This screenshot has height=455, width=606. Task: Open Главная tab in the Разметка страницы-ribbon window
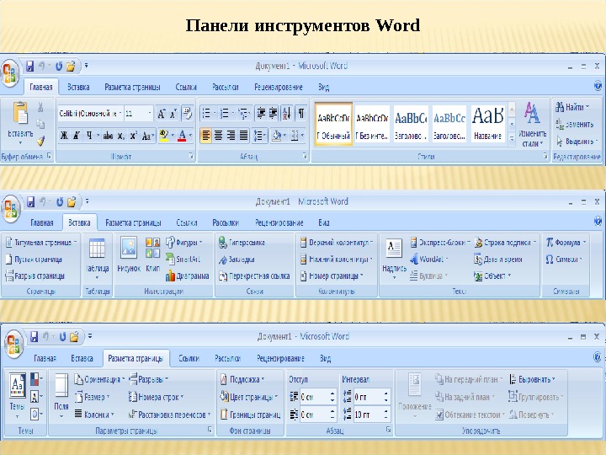click(45, 358)
